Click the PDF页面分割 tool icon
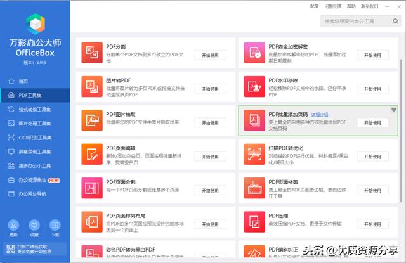This screenshot has width=406, height=263. 92,188
